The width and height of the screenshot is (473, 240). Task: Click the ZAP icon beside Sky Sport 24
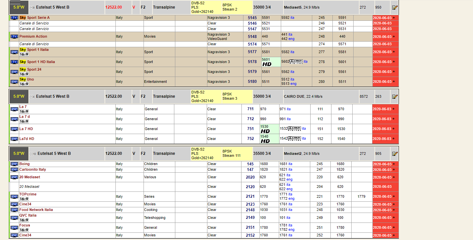click(x=14, y=72)
